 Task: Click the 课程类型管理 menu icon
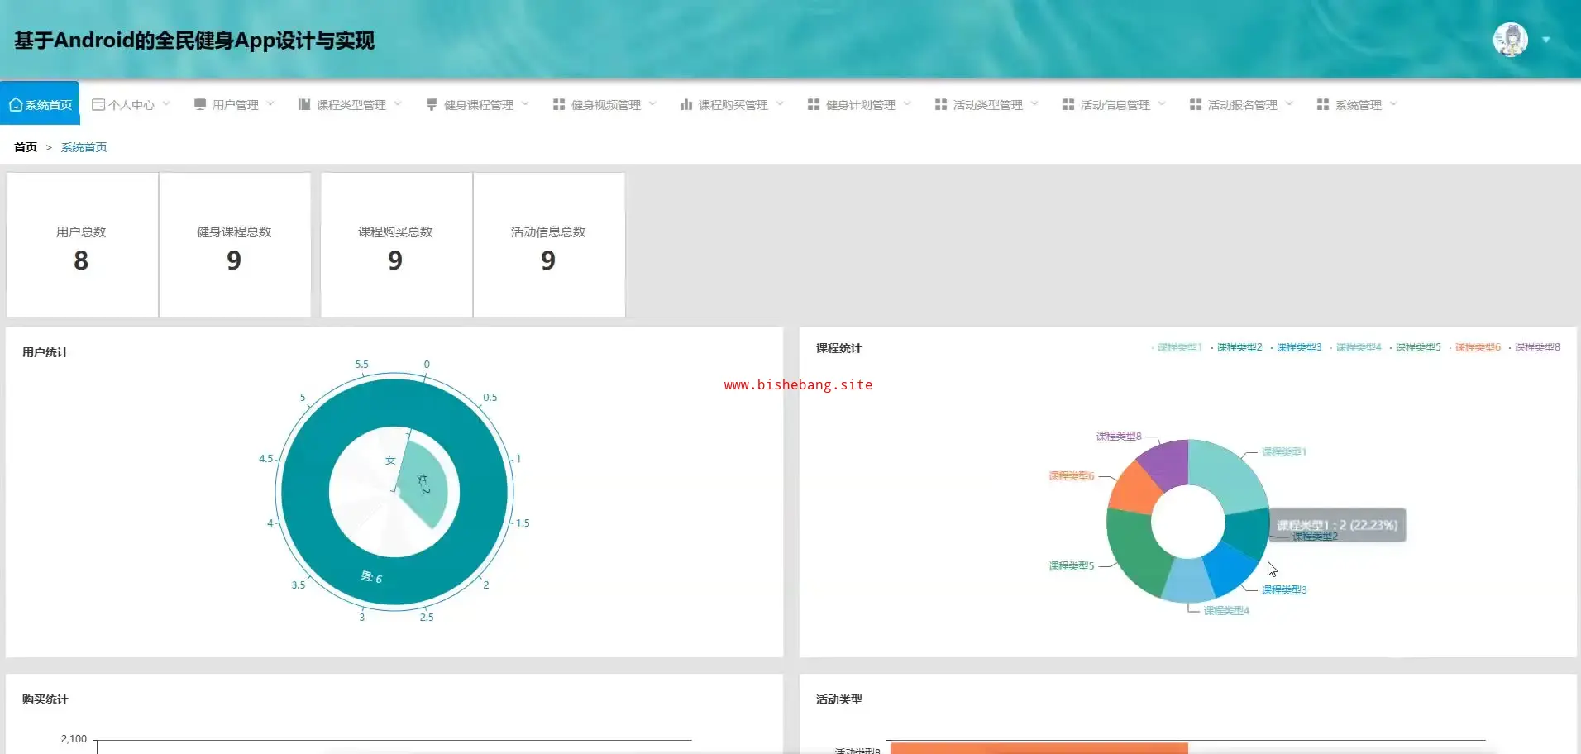(x=304, y=105)
